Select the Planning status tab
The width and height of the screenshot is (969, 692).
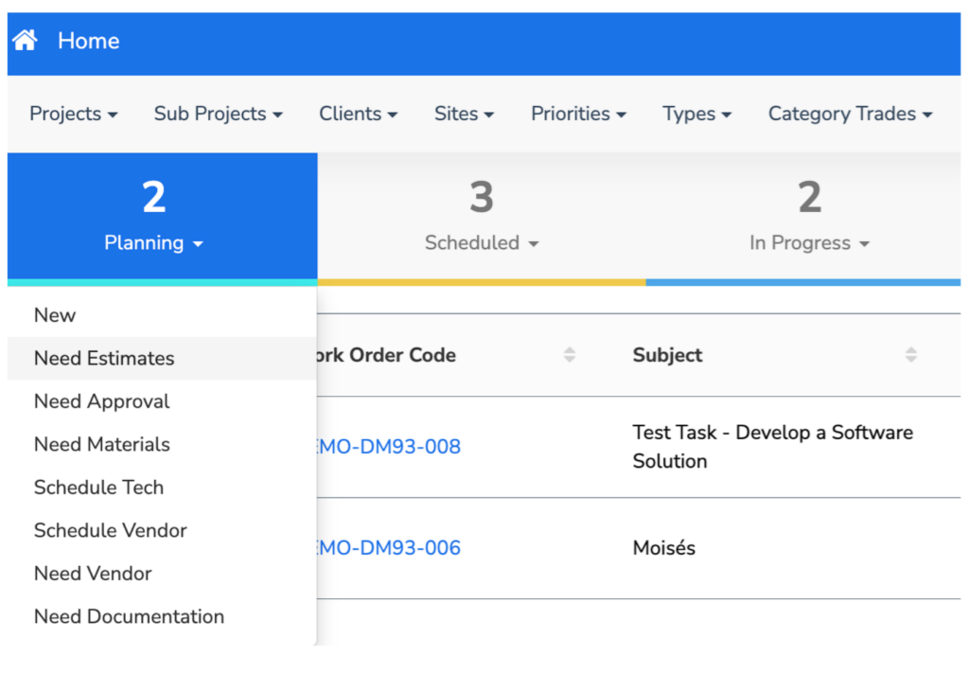pyautogui.click(x=163, y=217)
